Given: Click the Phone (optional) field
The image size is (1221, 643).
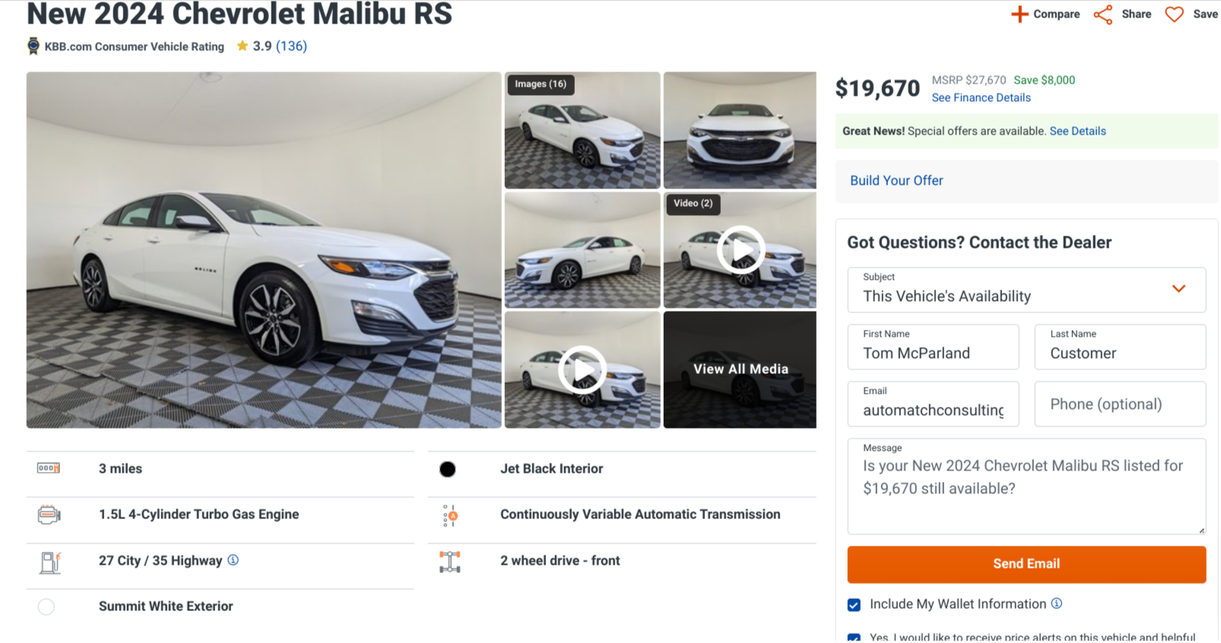Looking at the screenshot, I should click(x=1120, y=404).
